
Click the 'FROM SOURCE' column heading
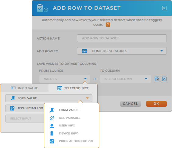coord(51,71)
